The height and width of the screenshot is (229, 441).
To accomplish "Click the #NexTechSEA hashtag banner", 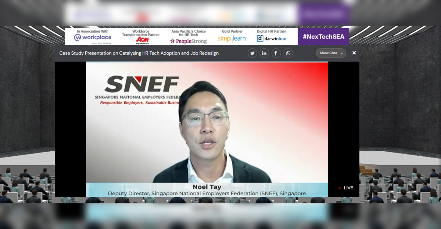I will [323, 37].
